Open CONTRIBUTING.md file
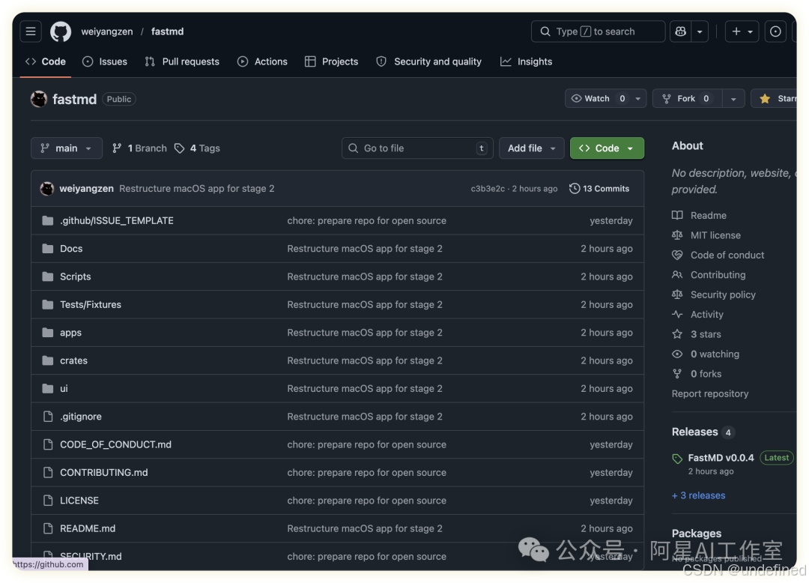The height and width of the screenshot is (583, 809). click(103, 473)
